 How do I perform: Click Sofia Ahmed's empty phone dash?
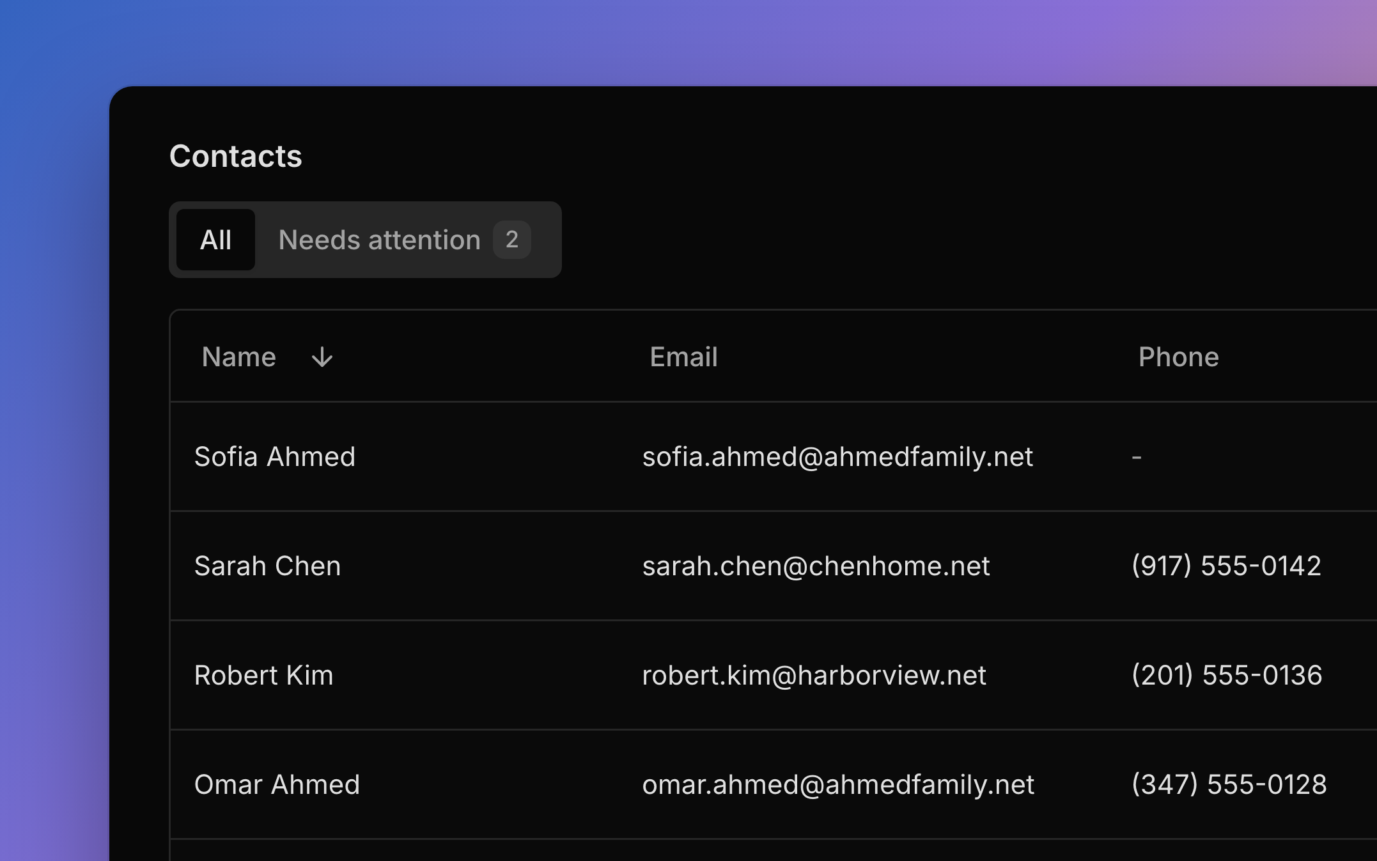tap(1137, 457)
